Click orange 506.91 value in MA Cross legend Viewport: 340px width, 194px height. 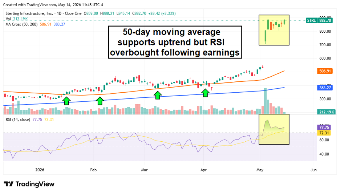tap(45, 24)
